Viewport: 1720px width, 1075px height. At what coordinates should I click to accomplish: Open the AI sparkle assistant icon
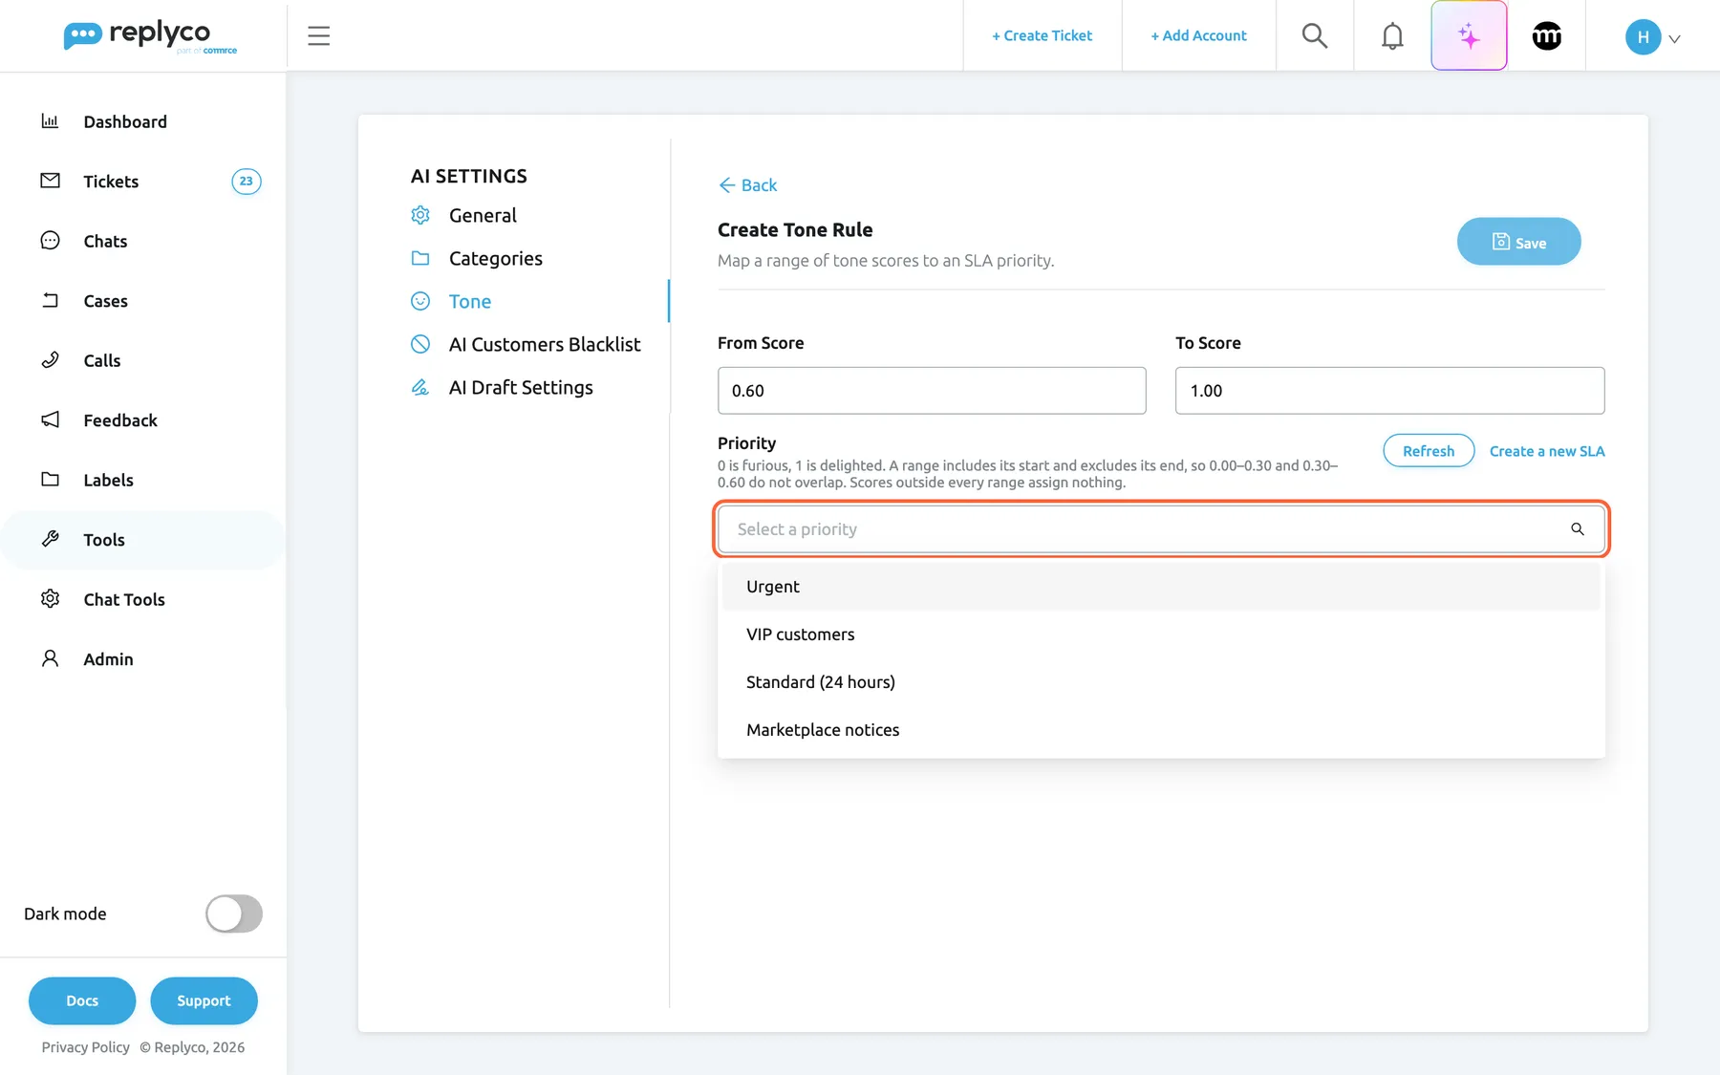click(x=1469, y=36)
